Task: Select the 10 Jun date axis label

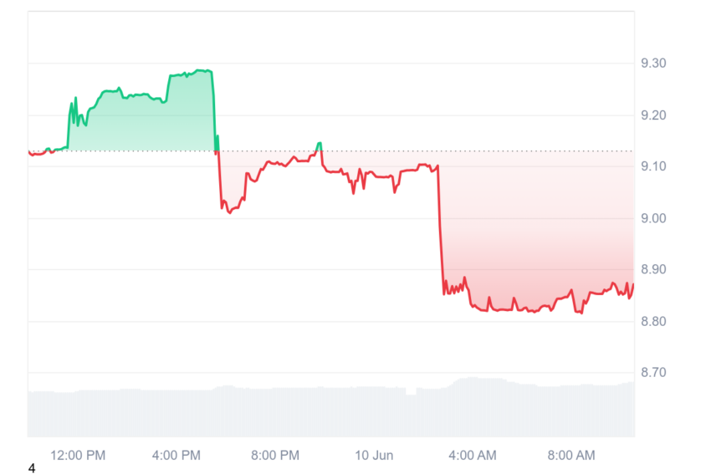Action: [x=374, y=455]
